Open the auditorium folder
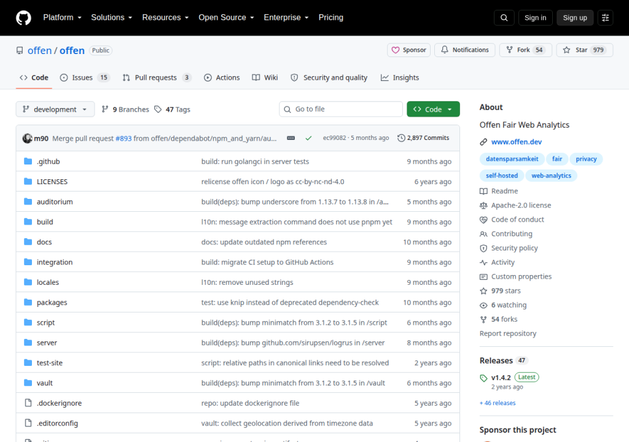629x442 pixels. 55,201
